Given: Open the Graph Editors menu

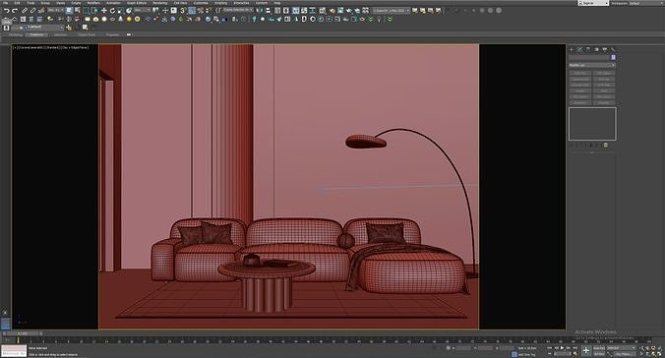Looking at the screenshot, I should 137,3.
